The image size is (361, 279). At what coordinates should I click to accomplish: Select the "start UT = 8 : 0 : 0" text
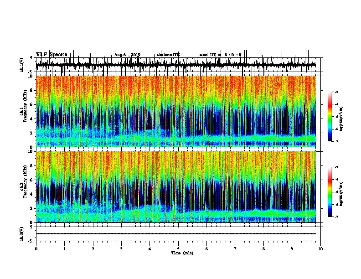pos(220,55)
